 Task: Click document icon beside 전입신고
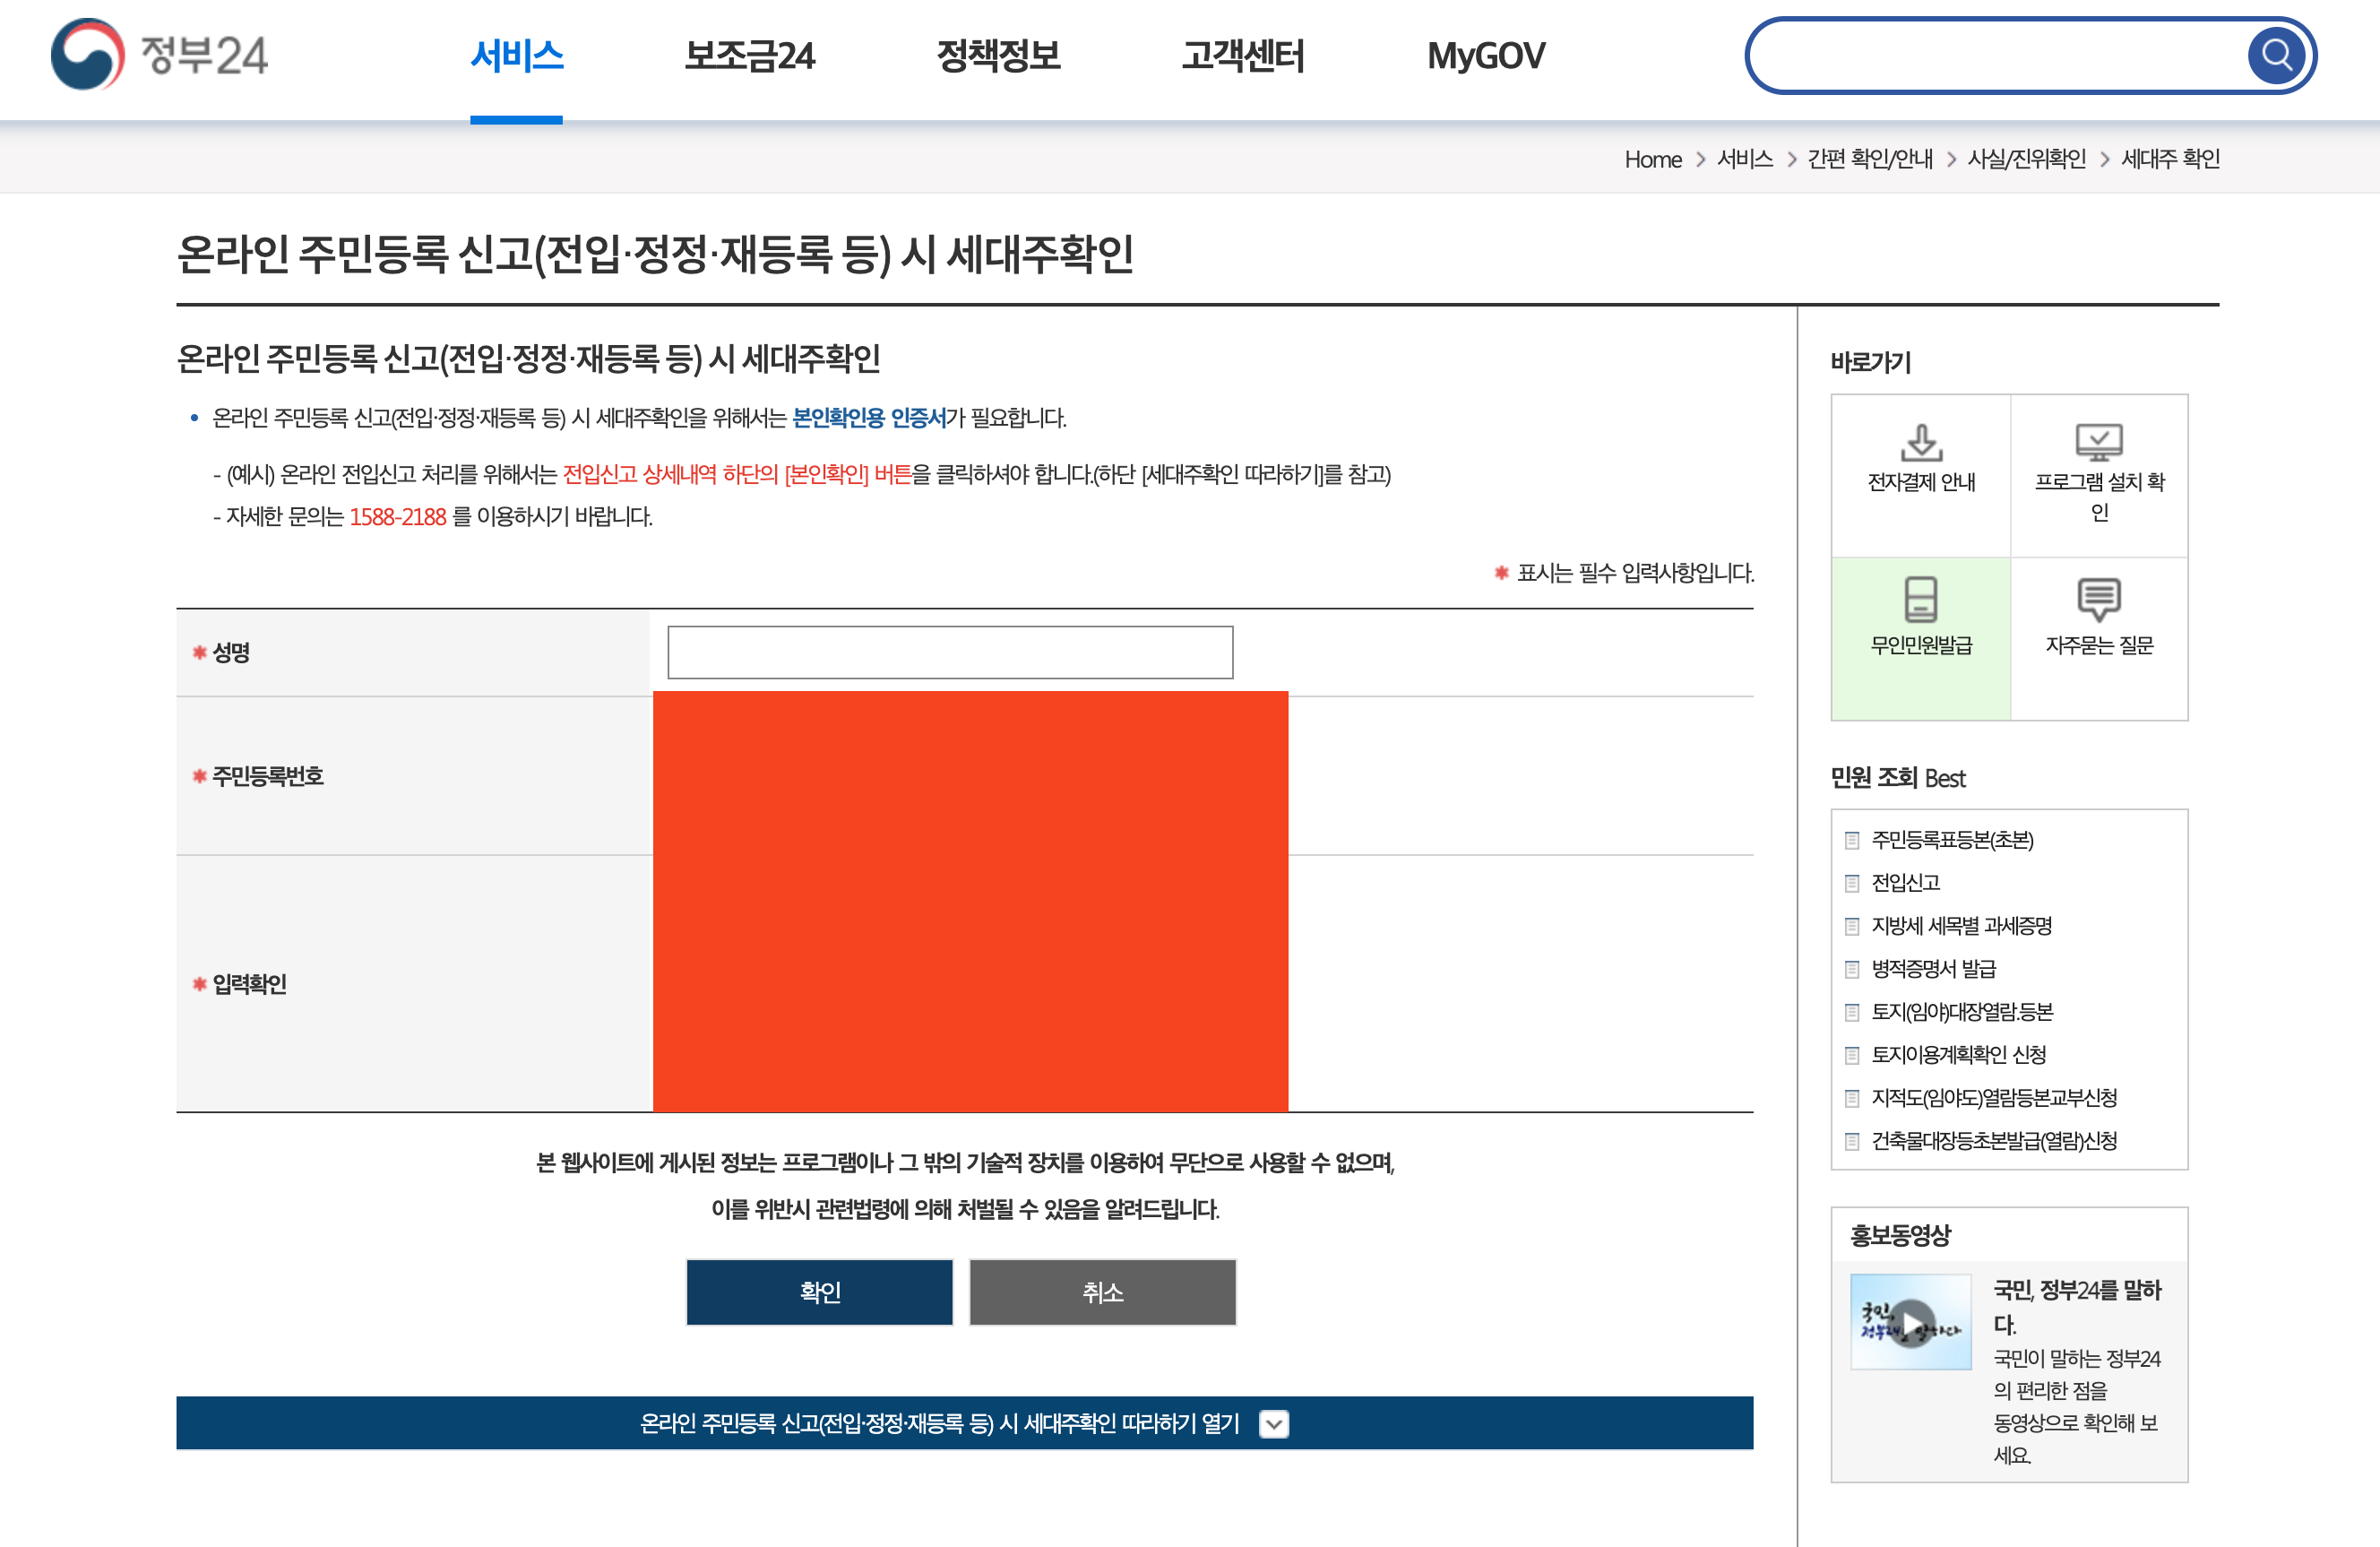(x=1852, y=883)
